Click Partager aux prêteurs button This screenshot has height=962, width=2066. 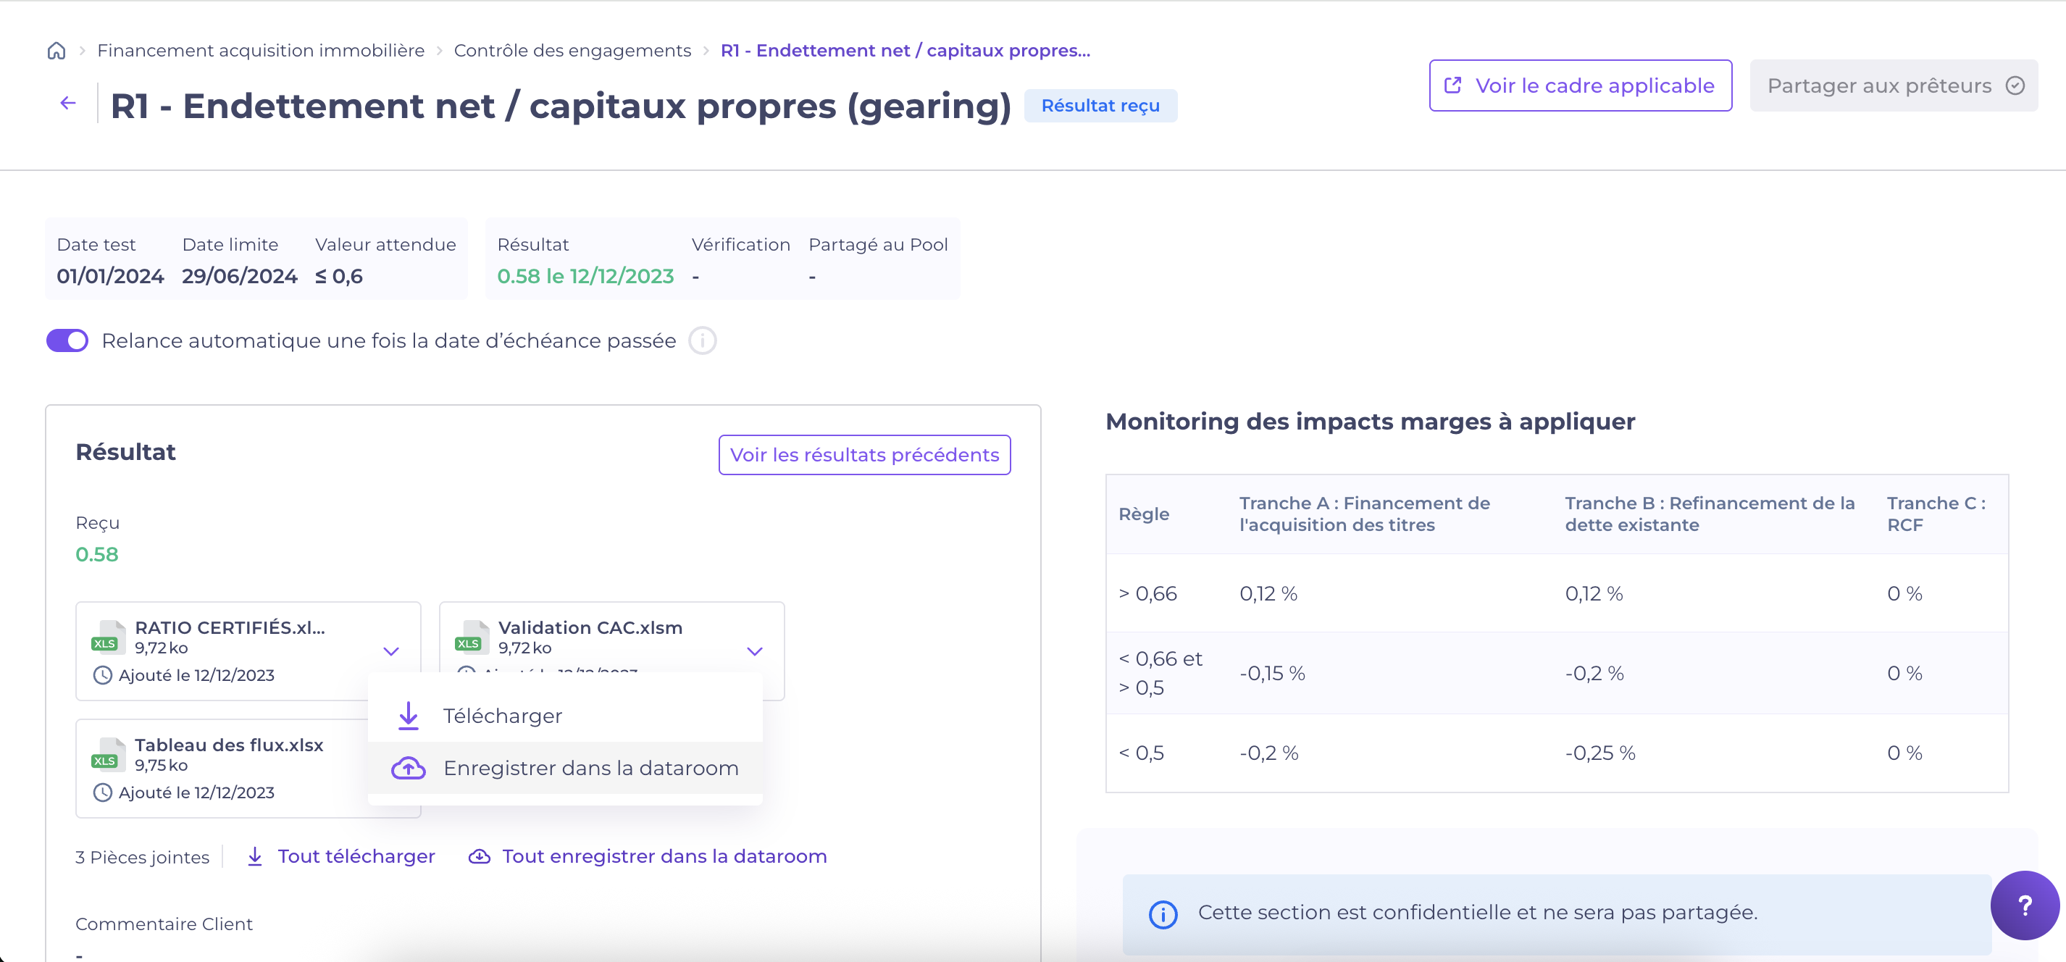tap(1893, 86)
